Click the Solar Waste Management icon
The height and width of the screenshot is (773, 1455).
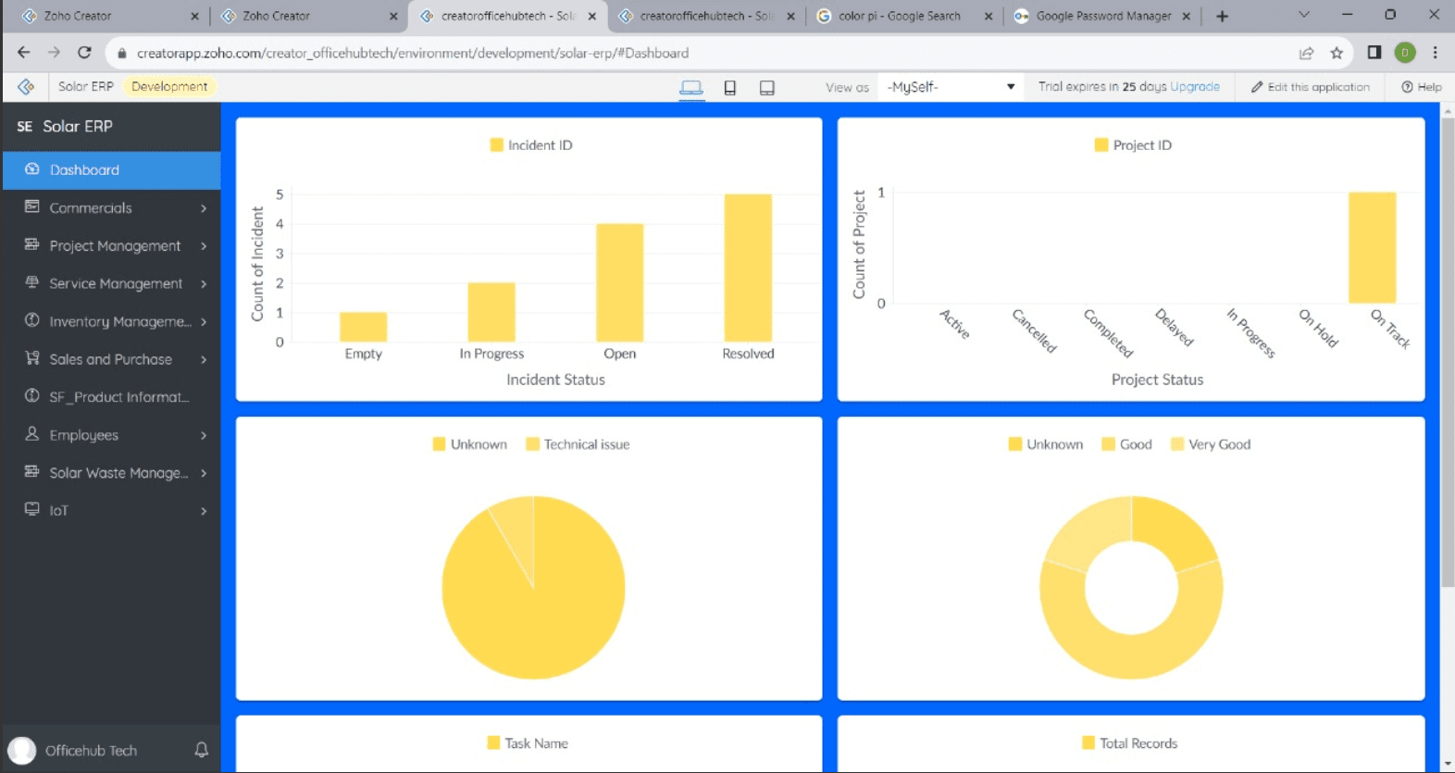point(32,472)
